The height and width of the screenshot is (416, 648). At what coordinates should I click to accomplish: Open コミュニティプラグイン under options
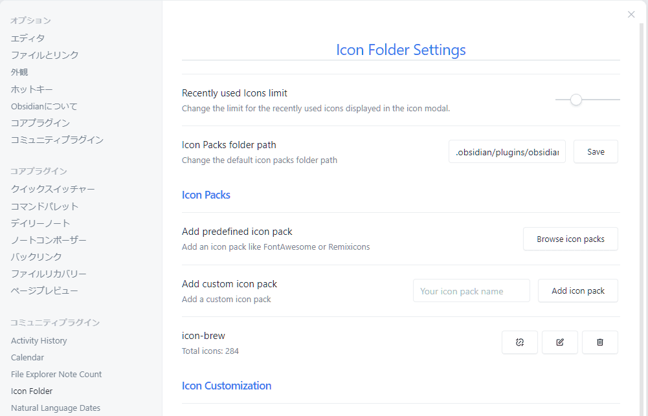click(57, 140)
